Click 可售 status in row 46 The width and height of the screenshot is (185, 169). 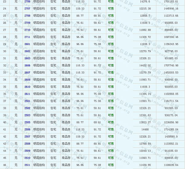point(111,165)
